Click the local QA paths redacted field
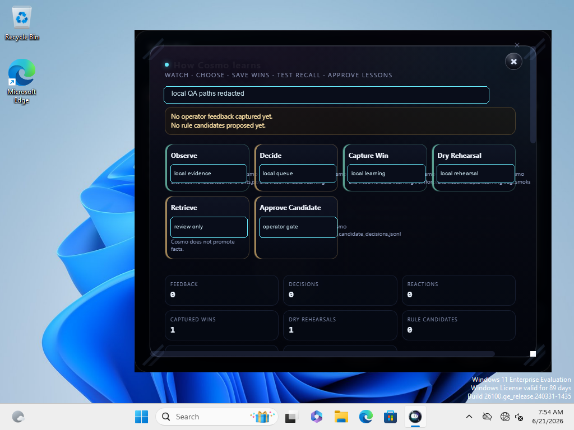Viewport: 574px width, 430px height. (x=326, y=95)
